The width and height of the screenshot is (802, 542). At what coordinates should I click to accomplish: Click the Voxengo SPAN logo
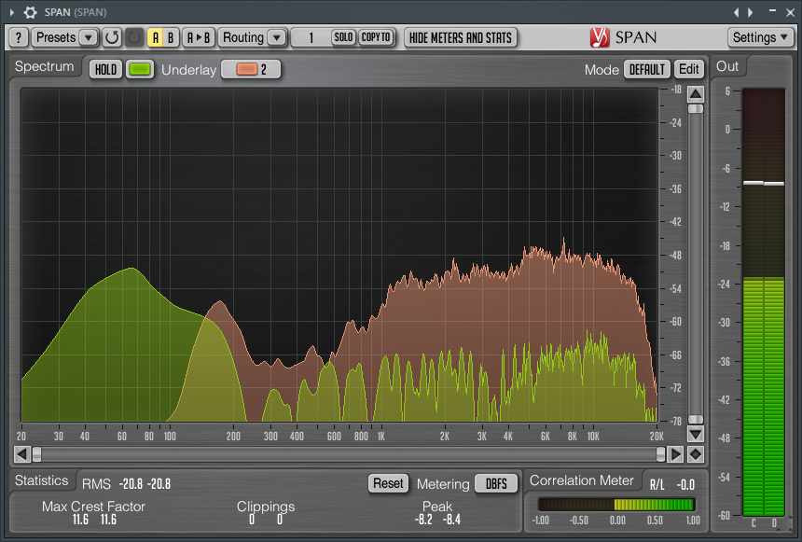[x=623, y=37]
